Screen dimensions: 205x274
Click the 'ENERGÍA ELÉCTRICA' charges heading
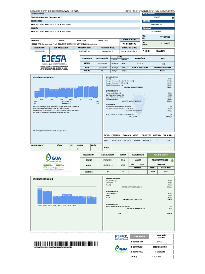112,77
